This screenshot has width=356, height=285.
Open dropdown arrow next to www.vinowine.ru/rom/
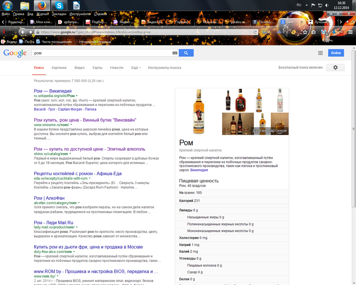pos(71,124)
